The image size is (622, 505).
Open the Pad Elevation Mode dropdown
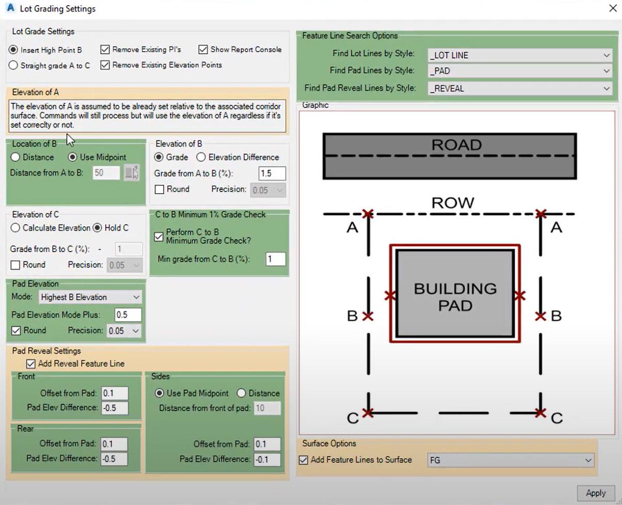tap(90, 297)
